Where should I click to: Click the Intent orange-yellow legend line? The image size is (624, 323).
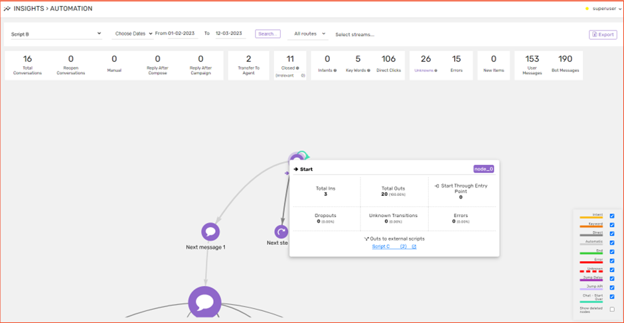coord(591,218)
